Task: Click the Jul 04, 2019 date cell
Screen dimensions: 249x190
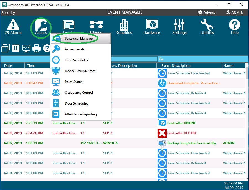Action: pyautogui.click(x=13, y=173)
